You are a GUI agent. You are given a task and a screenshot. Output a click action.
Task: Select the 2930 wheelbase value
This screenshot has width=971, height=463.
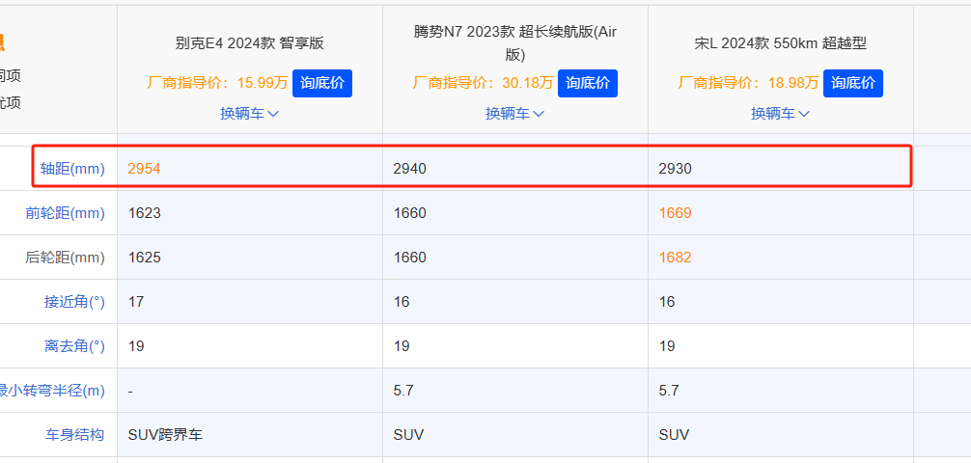tap(675, 169)
